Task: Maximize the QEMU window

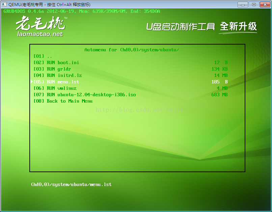Action: pos(254,4)
